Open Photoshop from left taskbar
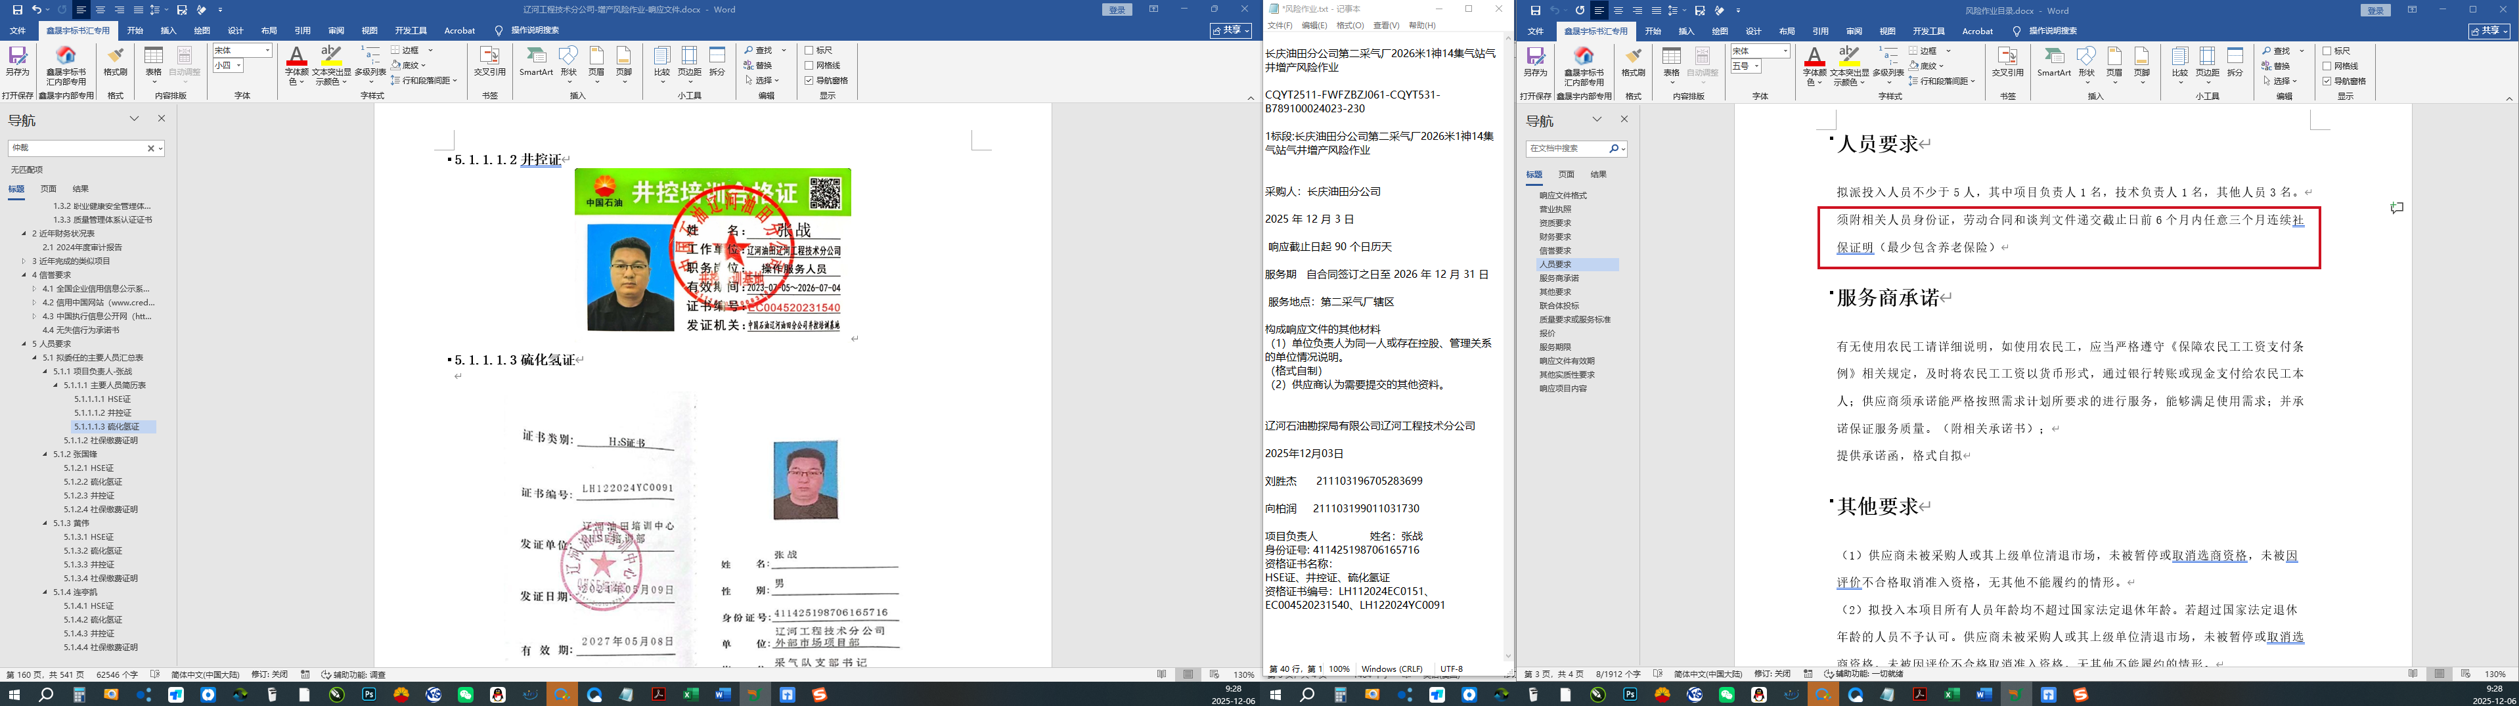This screenshot has height=706, width=2519. 370,695
